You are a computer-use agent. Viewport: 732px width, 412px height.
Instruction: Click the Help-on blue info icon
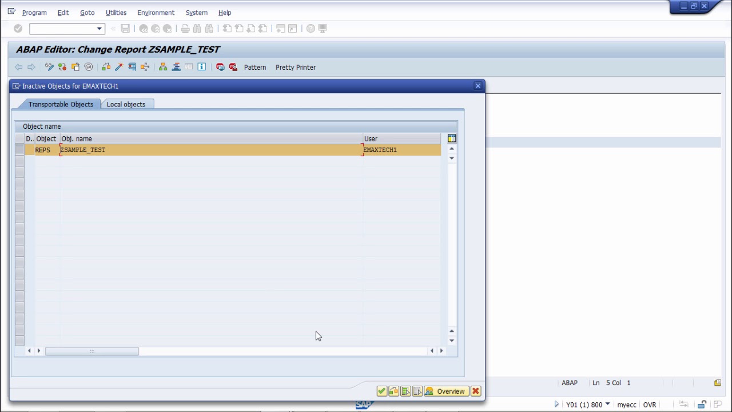tap(202, 67)
